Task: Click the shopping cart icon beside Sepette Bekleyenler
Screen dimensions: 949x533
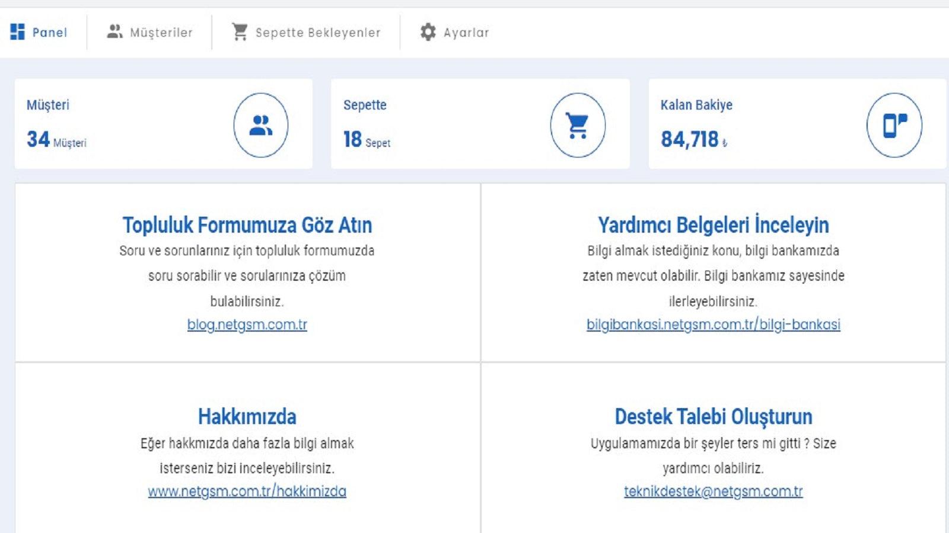Action: [x=240, y=31]
